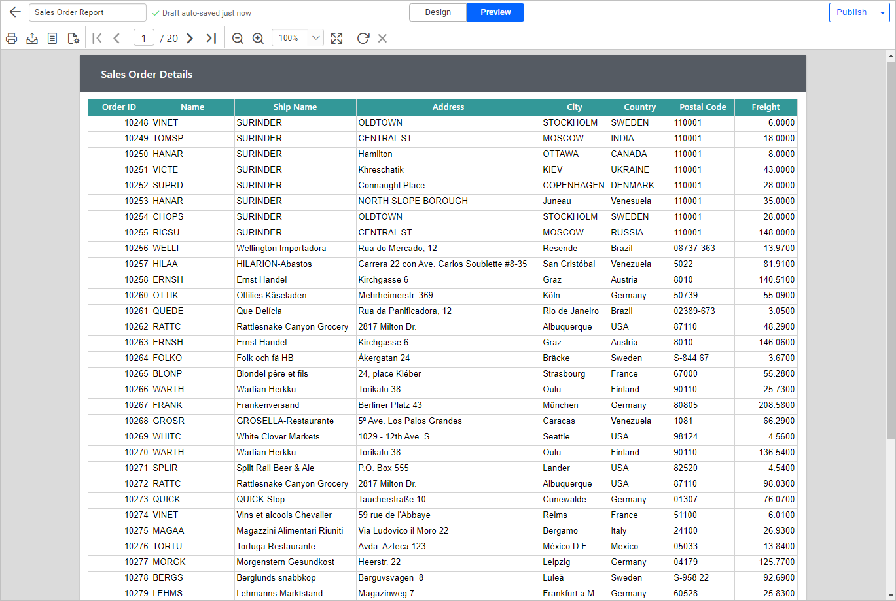
Task: Refresh the report preview
Action: click(363, 38)
